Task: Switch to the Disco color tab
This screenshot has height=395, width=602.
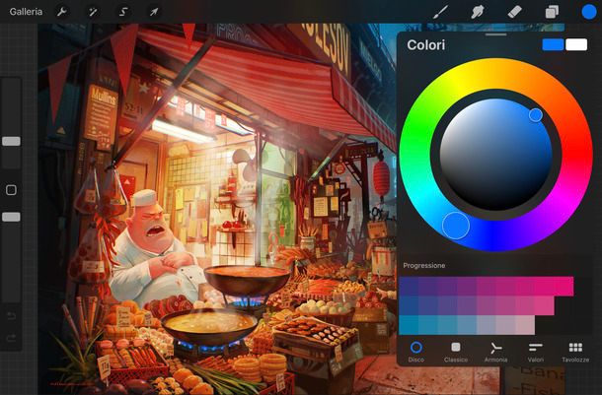Action: click(x=416, y=353)
